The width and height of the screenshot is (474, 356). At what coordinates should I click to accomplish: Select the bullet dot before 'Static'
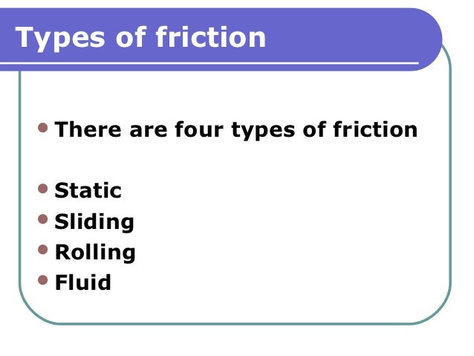tap(43, 189)
